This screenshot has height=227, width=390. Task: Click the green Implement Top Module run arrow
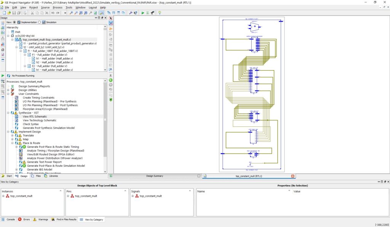[143, 13]
